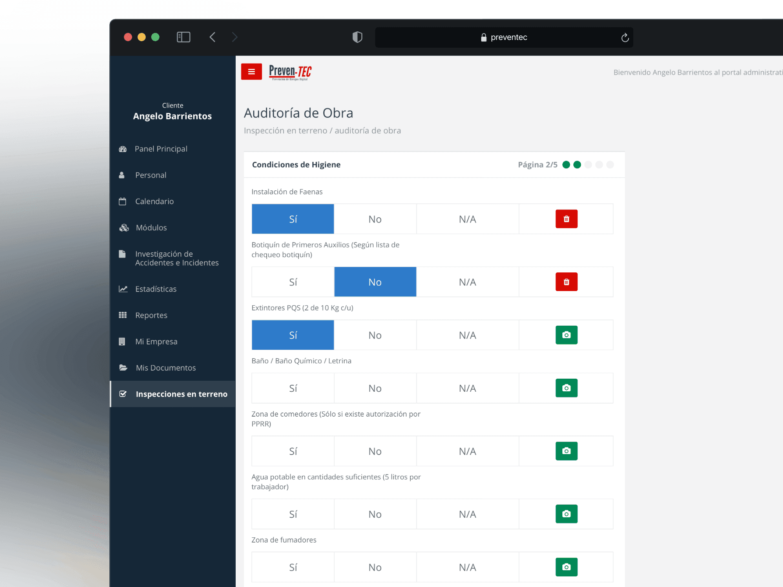Click the preventec address bar
Screen dimensions: 783x587
click(x=504, y=38)
